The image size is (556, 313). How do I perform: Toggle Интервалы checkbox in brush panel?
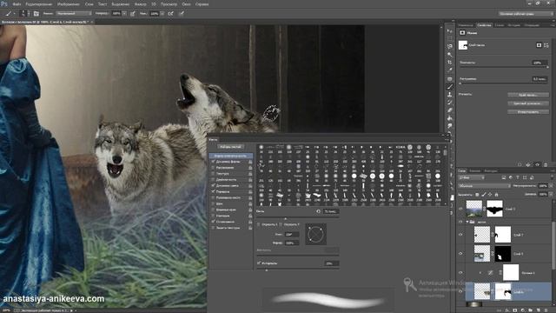click(x=259, y=263)
